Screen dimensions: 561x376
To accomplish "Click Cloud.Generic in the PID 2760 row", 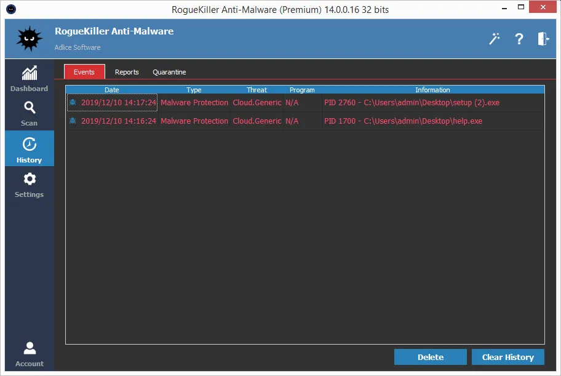I will point(257,102).
